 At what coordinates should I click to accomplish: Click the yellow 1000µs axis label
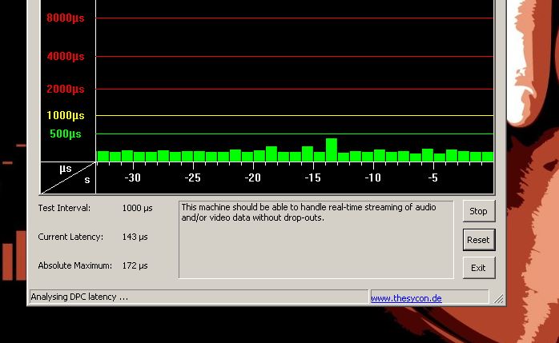coord(66,115)
